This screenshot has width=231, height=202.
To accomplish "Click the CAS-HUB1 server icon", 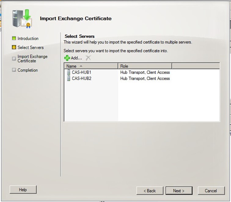I will click(68, 72).
